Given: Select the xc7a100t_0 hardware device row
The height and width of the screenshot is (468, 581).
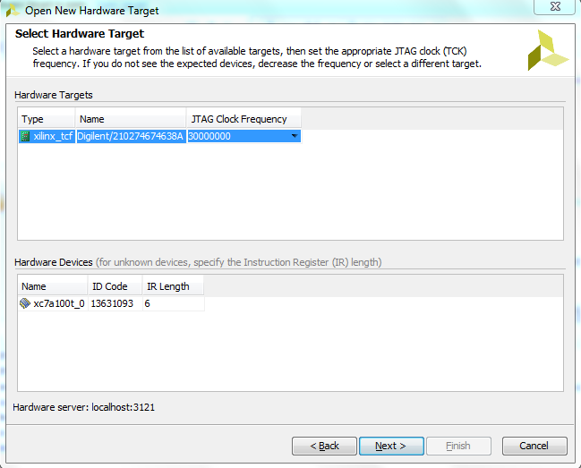Looking at the screenshot, I should coord(111,303).
